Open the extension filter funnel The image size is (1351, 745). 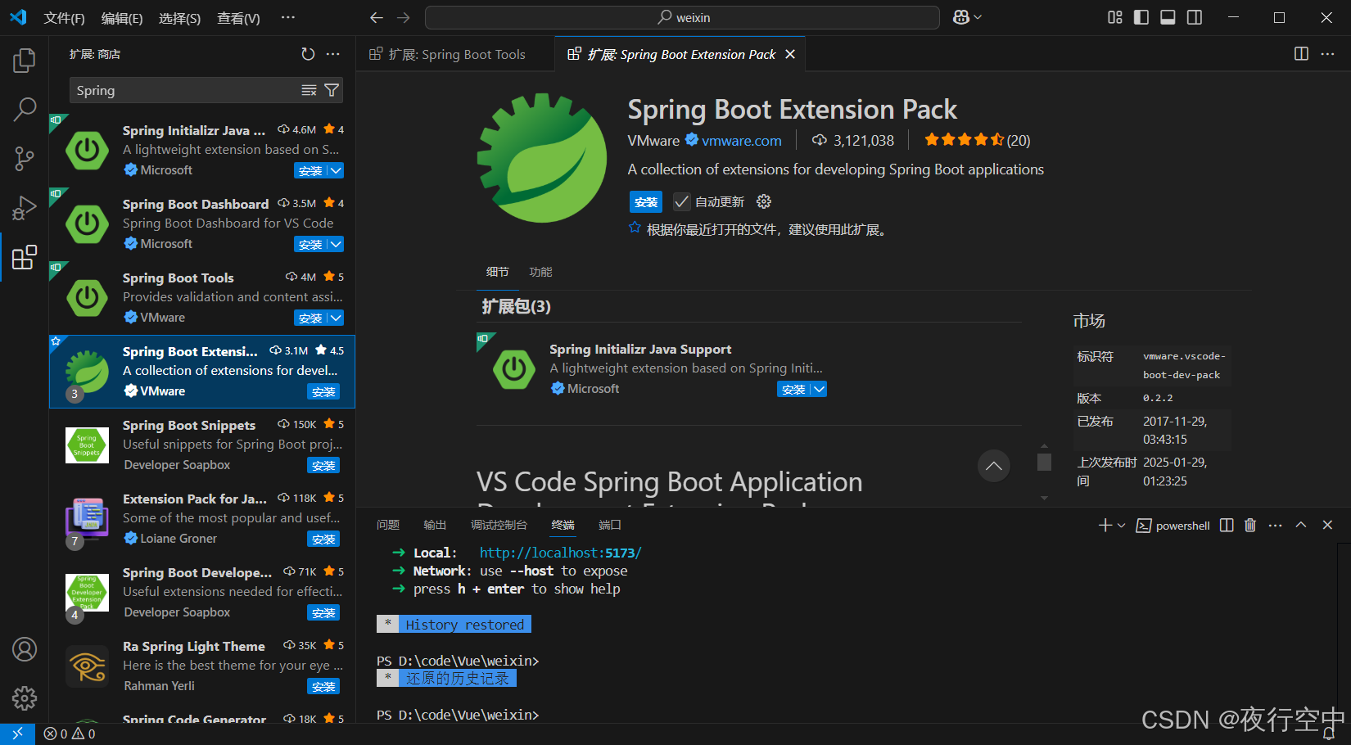pyautogui.click(x=332, y=90)
